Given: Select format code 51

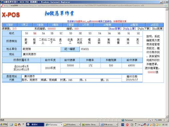Looking at the screenshot, I should tap(35, 33).
